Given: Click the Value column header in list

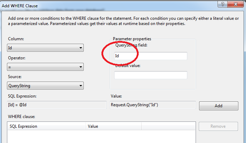Looking at the screenshot, I should 113,126.
